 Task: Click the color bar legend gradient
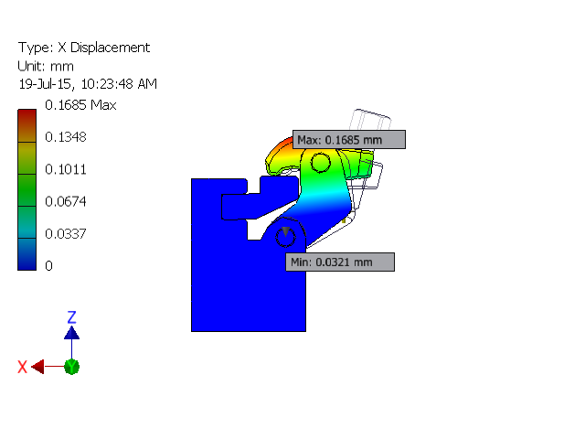pos(27,189)
